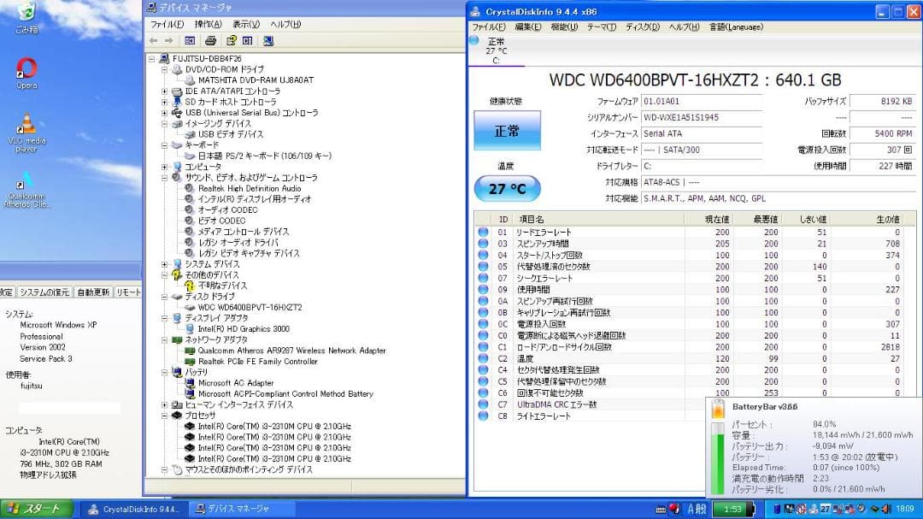Screen dimensions: 923x519
Task: Switch to 自動更新 tab
Action: (93, 292)
